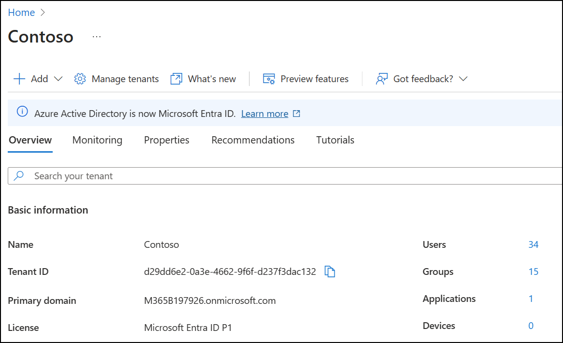Click the info icon in the banner
Image resolution: width=563 pixels, height=343 pixels.
click(x=22, y=112)
